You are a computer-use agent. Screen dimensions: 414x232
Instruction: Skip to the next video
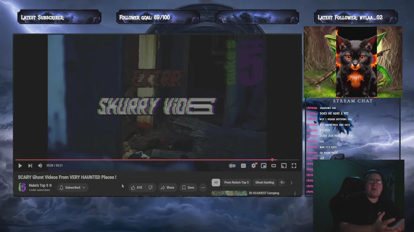point(30,166)
